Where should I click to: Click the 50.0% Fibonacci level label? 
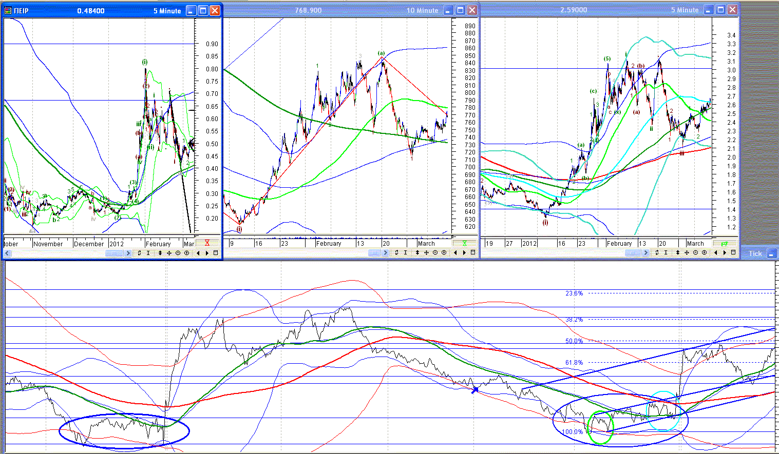click(x=574, y=341)
